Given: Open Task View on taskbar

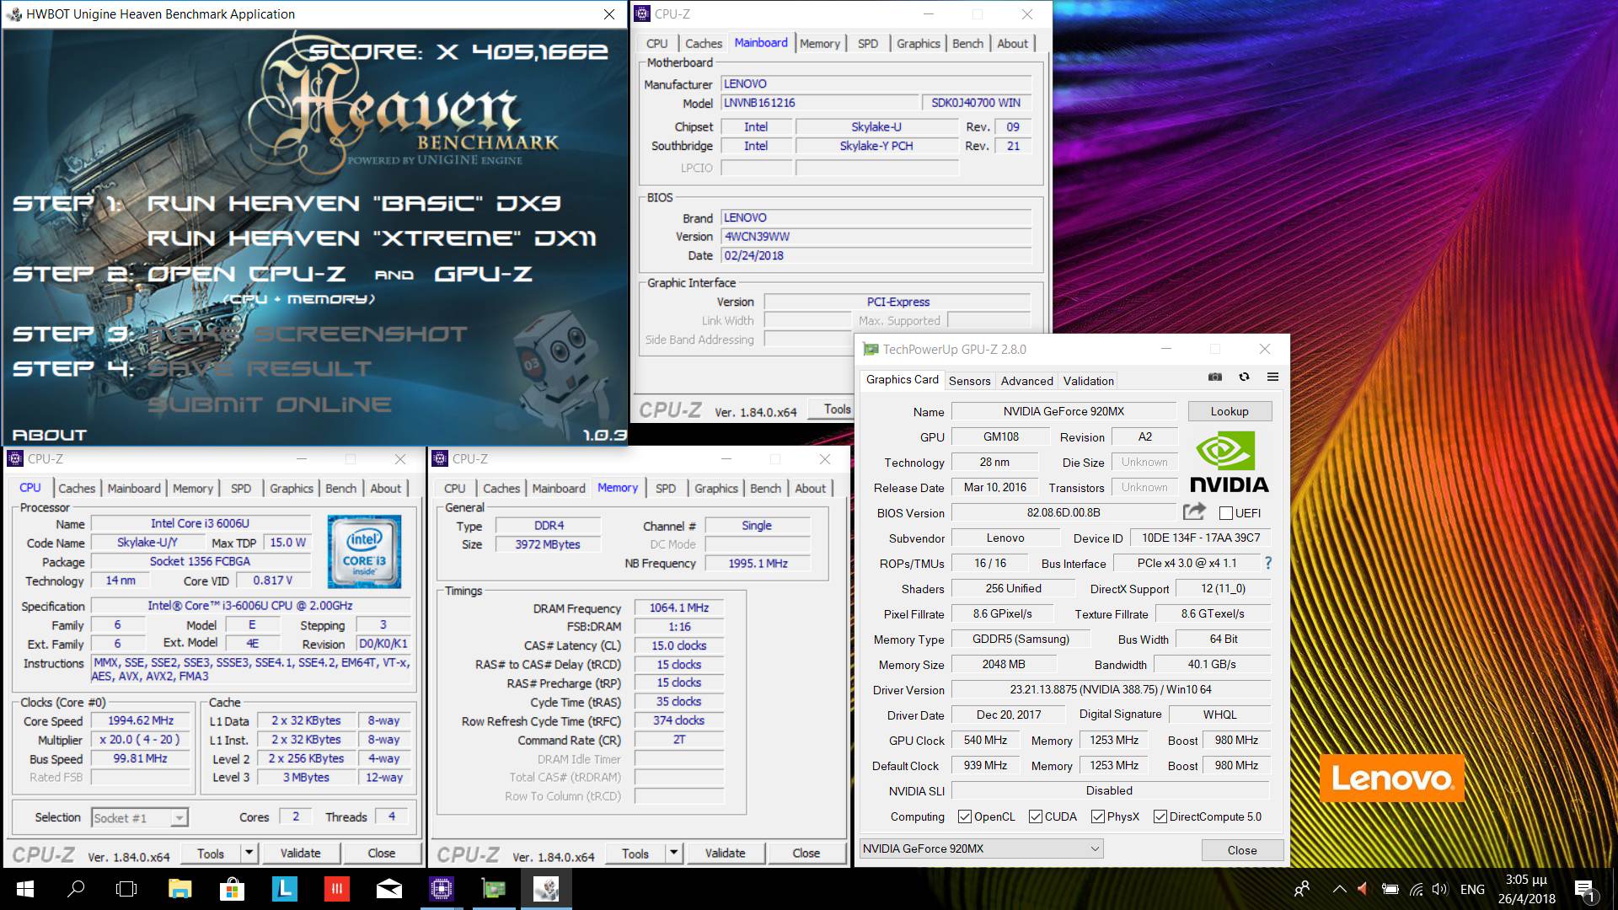Looking at the screenshot, I should pyautogui.click(x=126, y=889).
